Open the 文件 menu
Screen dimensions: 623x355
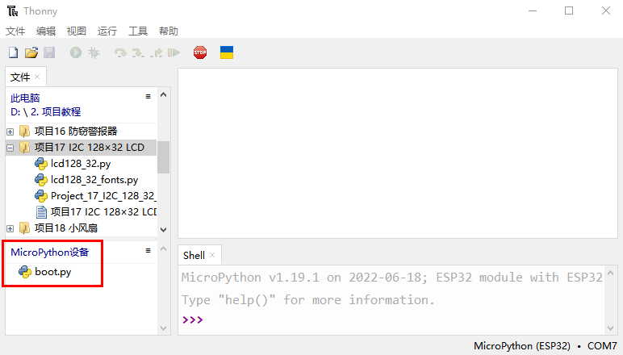pos(15,31)
